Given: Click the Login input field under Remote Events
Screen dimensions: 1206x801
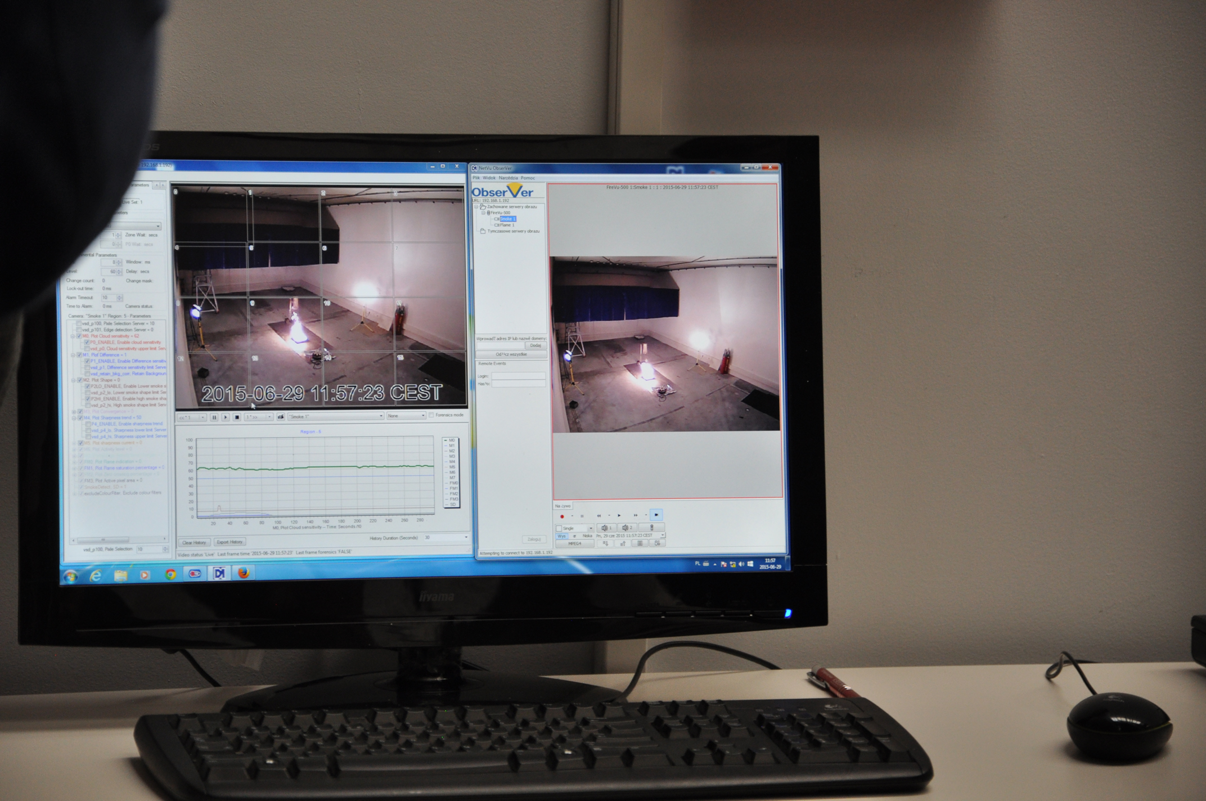Looking at the screenshot, I should (x=519, y=376).
